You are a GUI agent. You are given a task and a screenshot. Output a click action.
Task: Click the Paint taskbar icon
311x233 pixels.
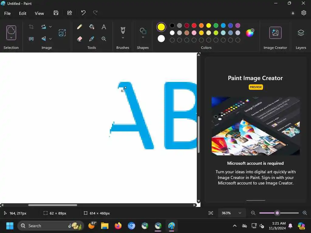coord(172,226)
